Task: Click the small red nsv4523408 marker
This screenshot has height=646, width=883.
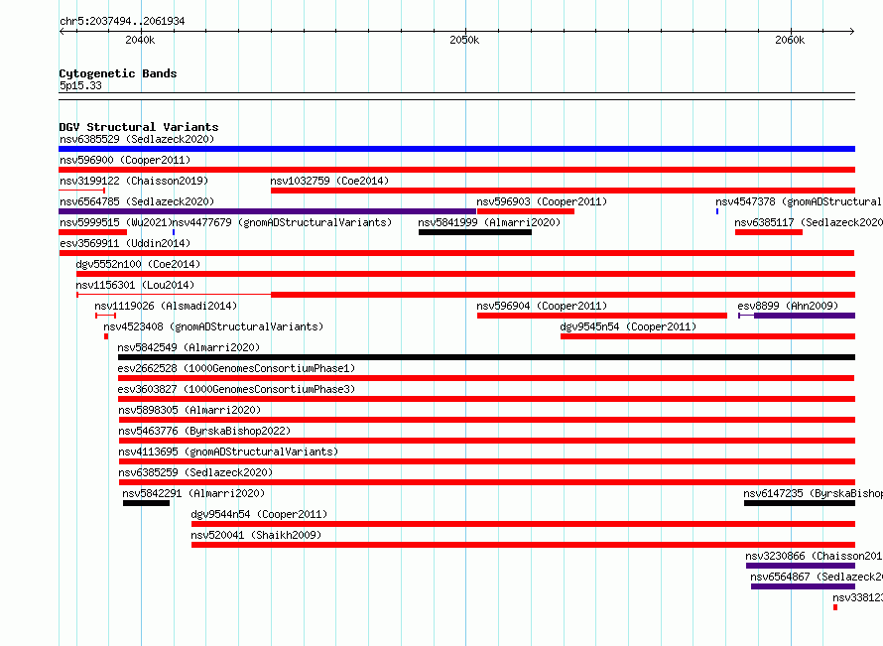Action: [x=106, y=336]
